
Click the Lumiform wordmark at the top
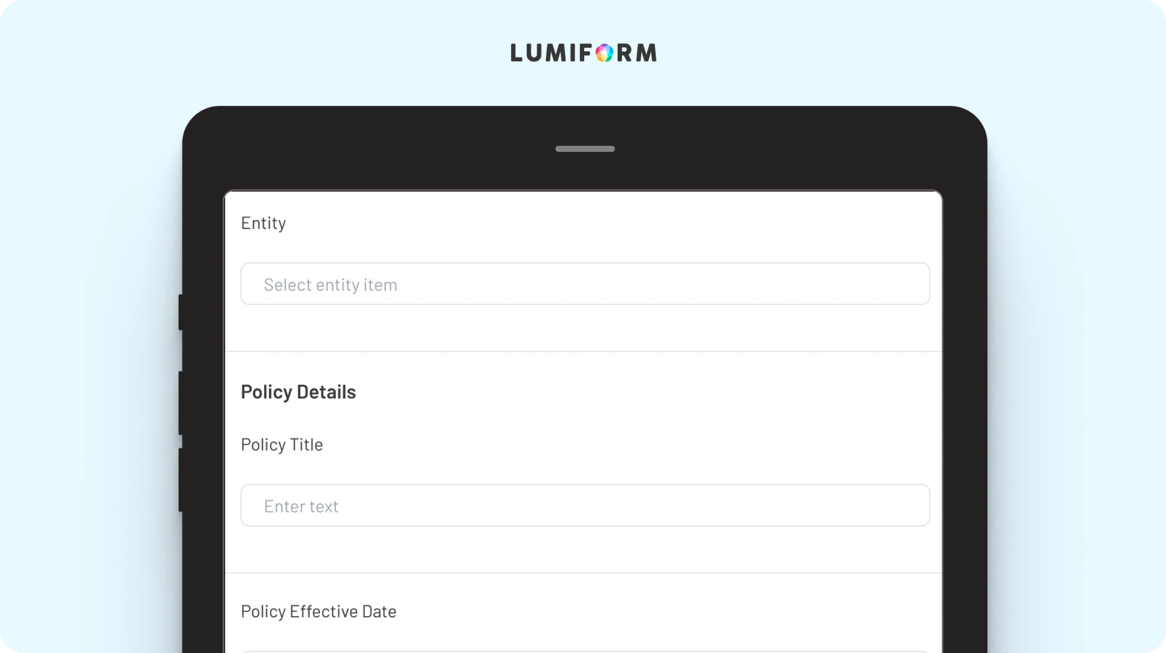pyautogui.click(x=584, y=53)
